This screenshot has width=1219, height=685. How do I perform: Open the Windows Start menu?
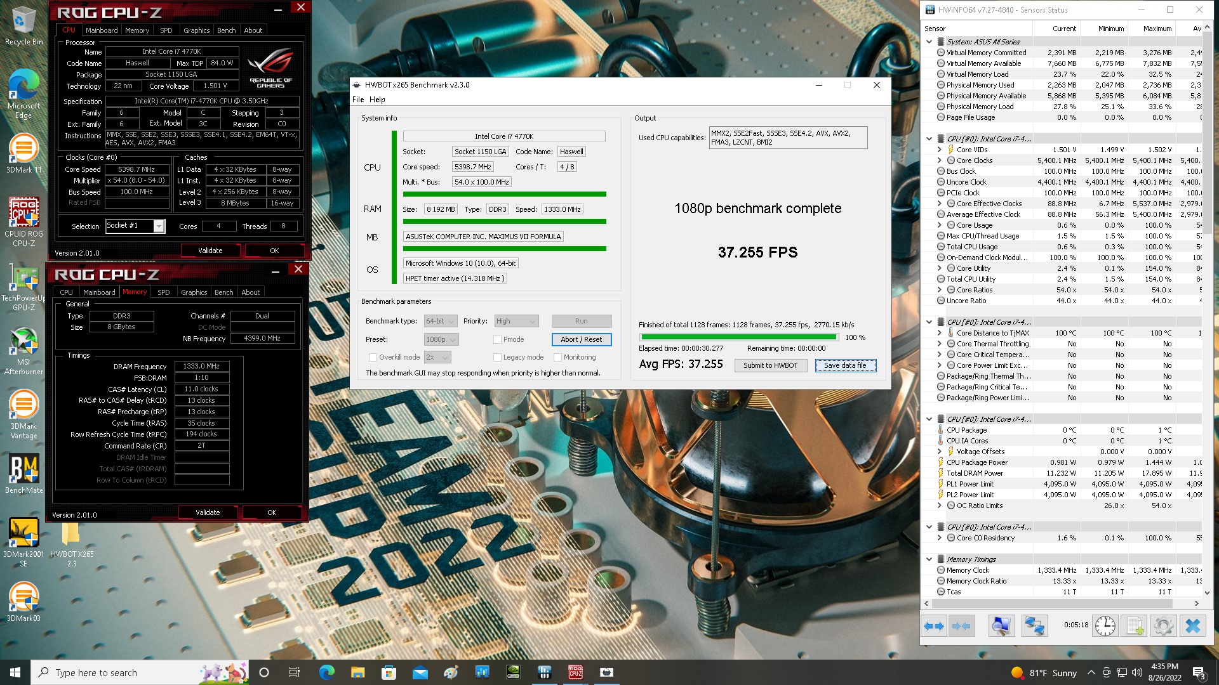point(15,672)
